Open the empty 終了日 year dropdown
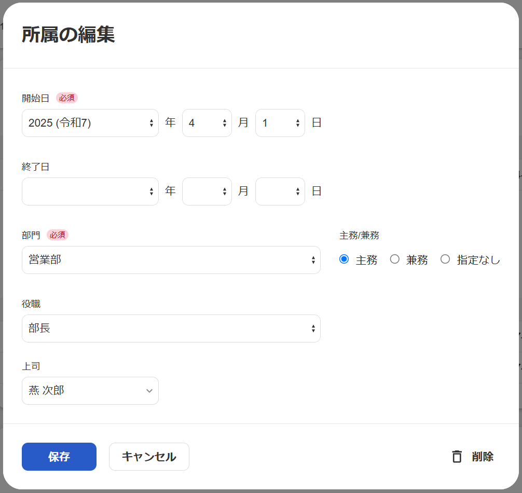This screenshot has height=493, width=522. 90,191
